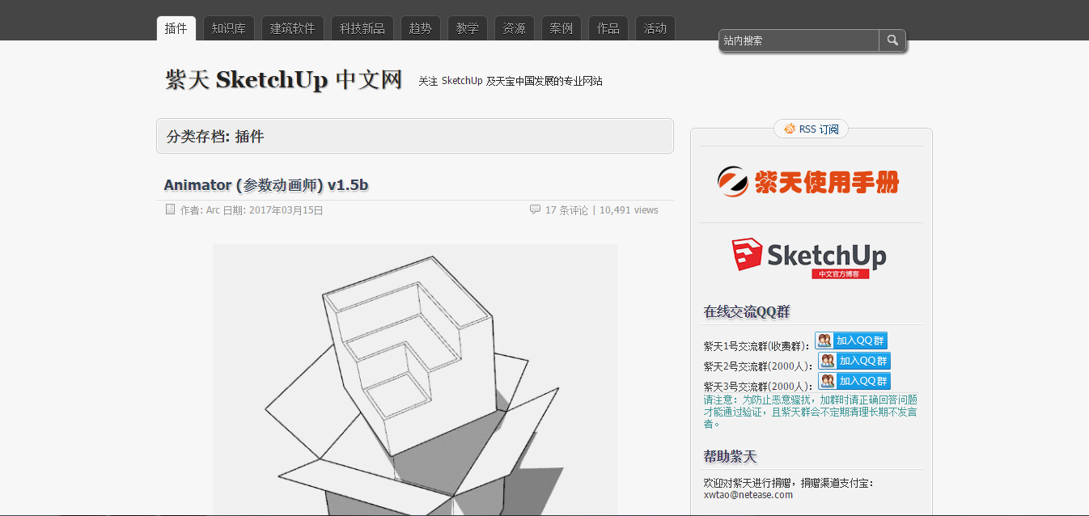The height and width of the screenshot is (516, 1089).
Task: Click the search magnifier icon button
Action: [892, 40]
